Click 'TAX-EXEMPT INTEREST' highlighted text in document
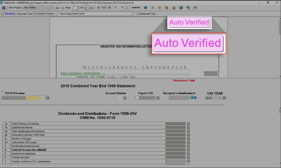 pyautogui.click(x=80, y=74)
